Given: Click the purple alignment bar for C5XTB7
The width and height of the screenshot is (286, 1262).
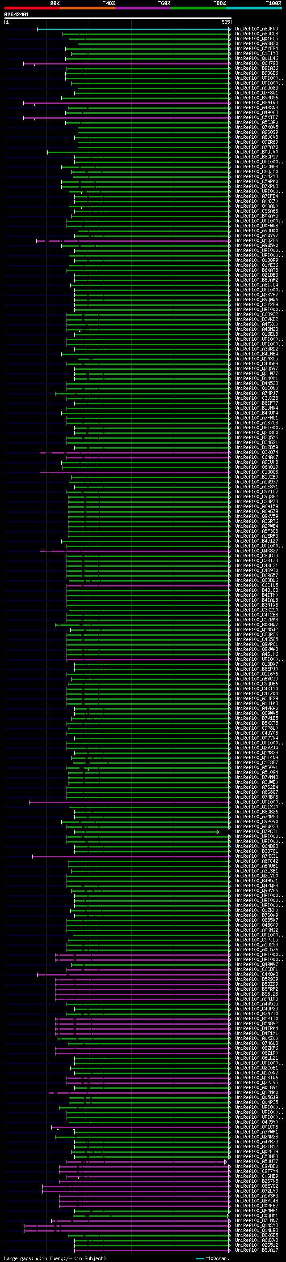Looking at the screenshot, I should tap(127, 118).
